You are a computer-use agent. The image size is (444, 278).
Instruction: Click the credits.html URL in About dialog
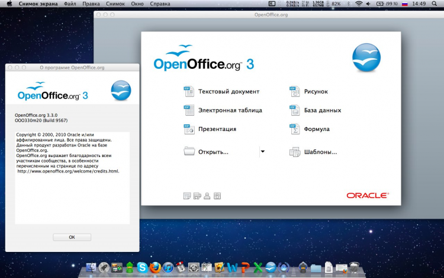pos(68,171)
